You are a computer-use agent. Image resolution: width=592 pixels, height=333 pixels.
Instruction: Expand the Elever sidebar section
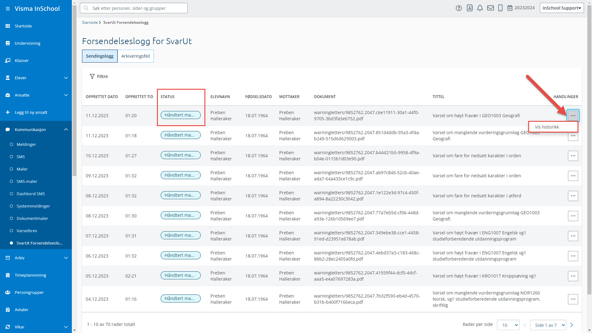click(x=36, y=78)
